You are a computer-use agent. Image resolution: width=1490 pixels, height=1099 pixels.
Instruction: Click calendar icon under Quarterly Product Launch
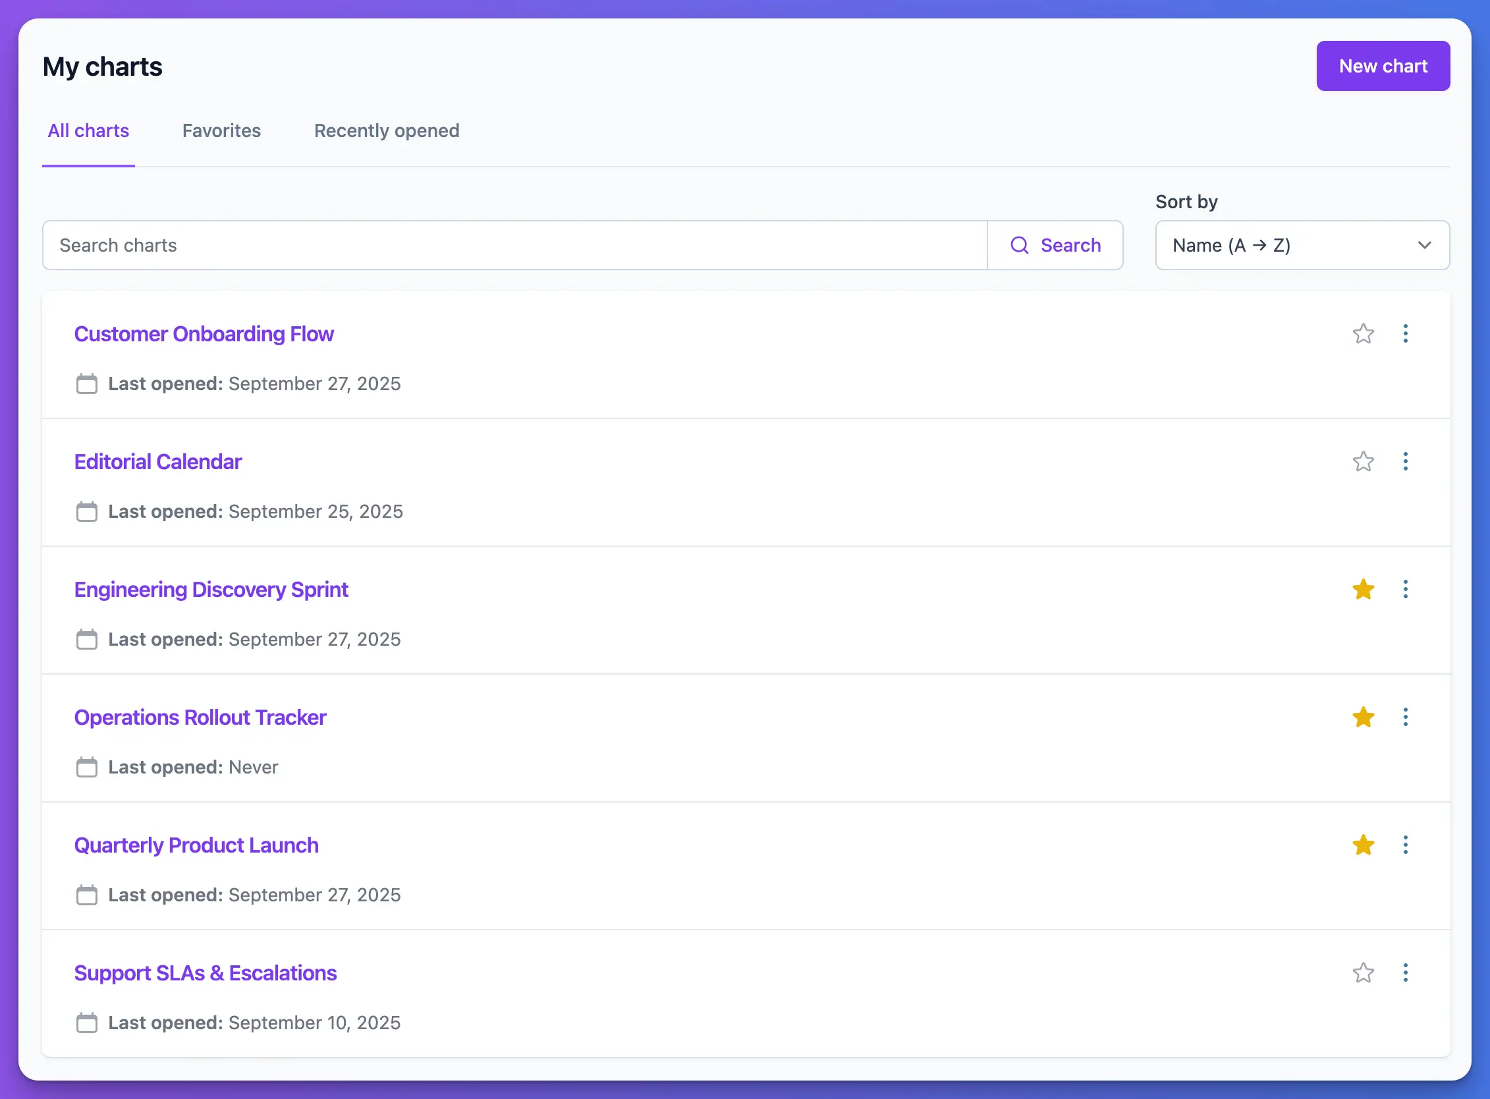point(86,894)
